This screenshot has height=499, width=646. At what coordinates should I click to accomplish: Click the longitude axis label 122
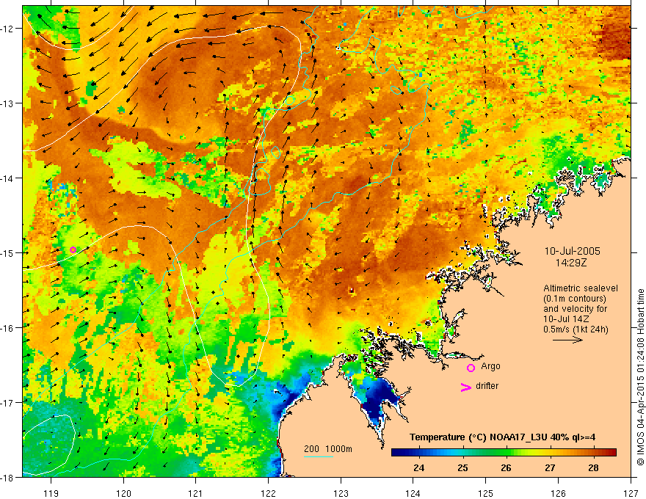[268, 493]
